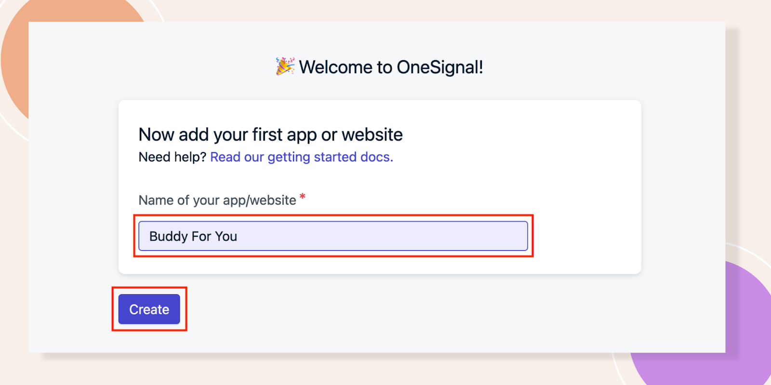The height and width of the screenshot is (385, 771).
Task: Click the red asterisk next to the field label
Action: coord(303,196)
